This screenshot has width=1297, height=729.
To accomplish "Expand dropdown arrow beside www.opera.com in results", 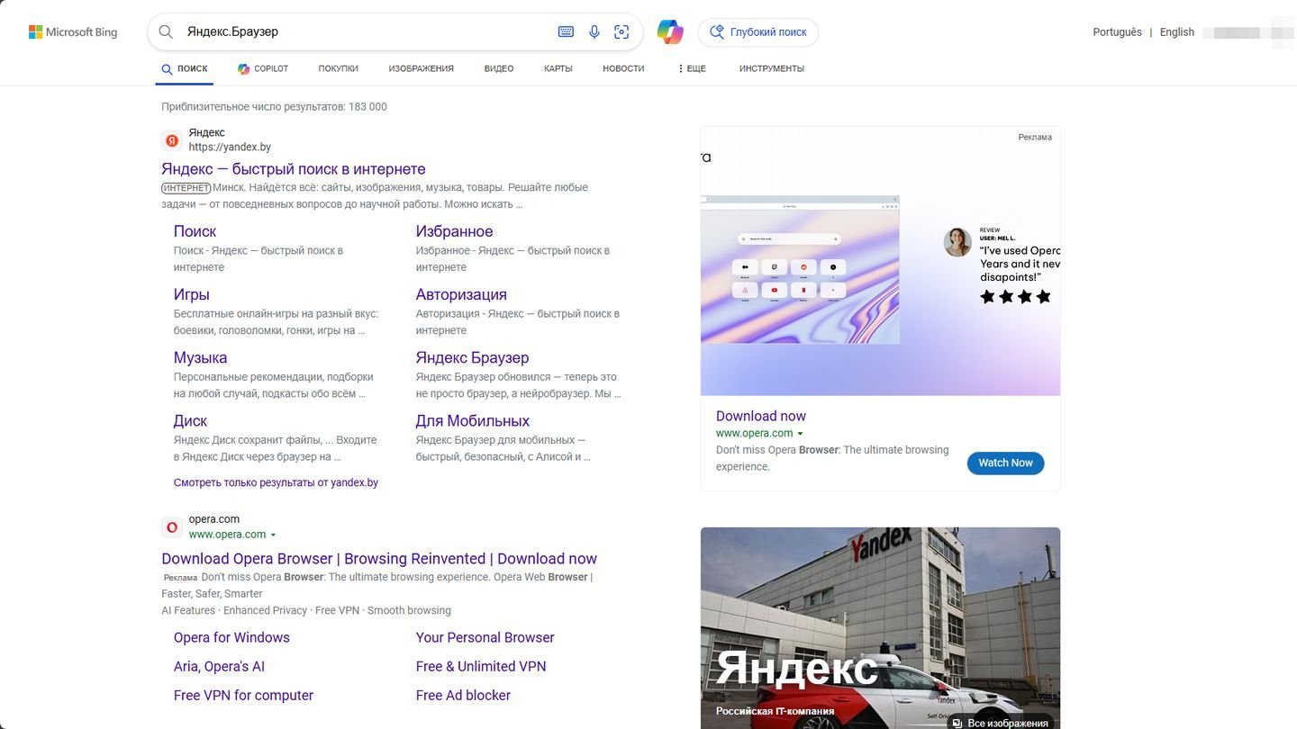I will point(273,535).
